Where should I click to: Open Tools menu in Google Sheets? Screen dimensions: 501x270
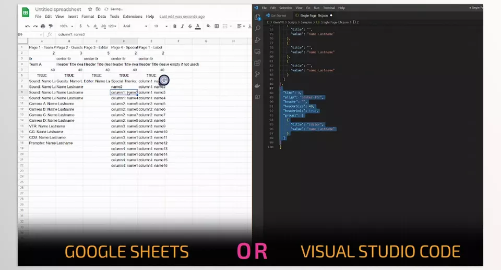coord(114,17)
